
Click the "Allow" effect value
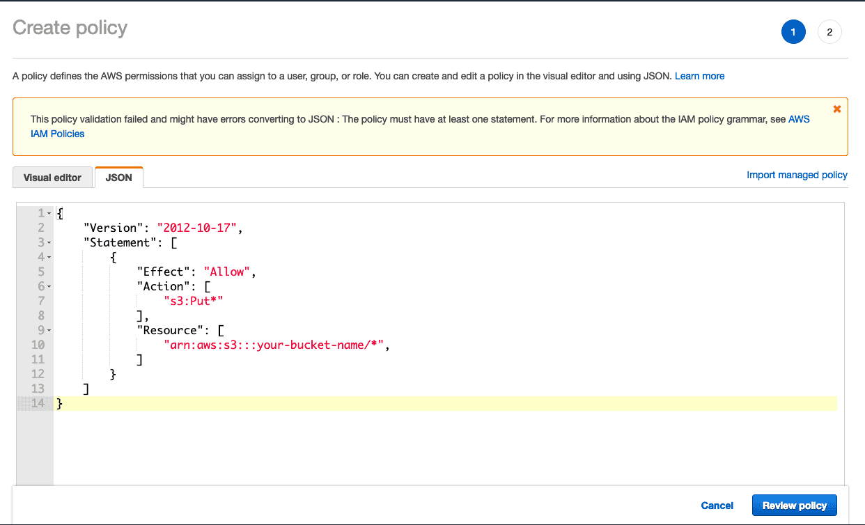[x=227, y=272]
